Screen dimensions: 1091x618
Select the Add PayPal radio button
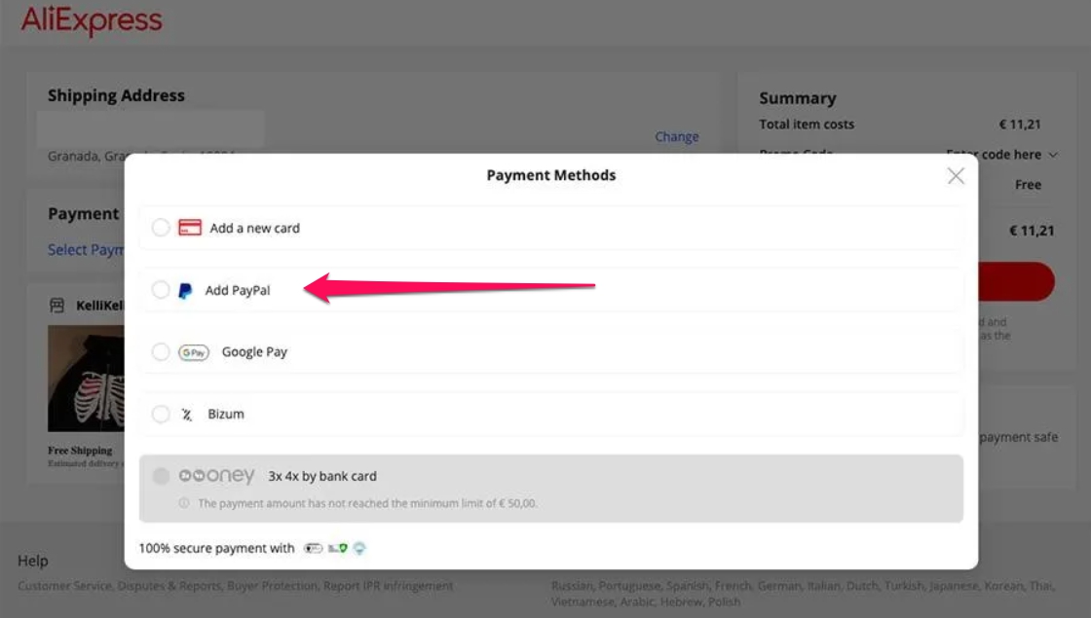[161, 290]
